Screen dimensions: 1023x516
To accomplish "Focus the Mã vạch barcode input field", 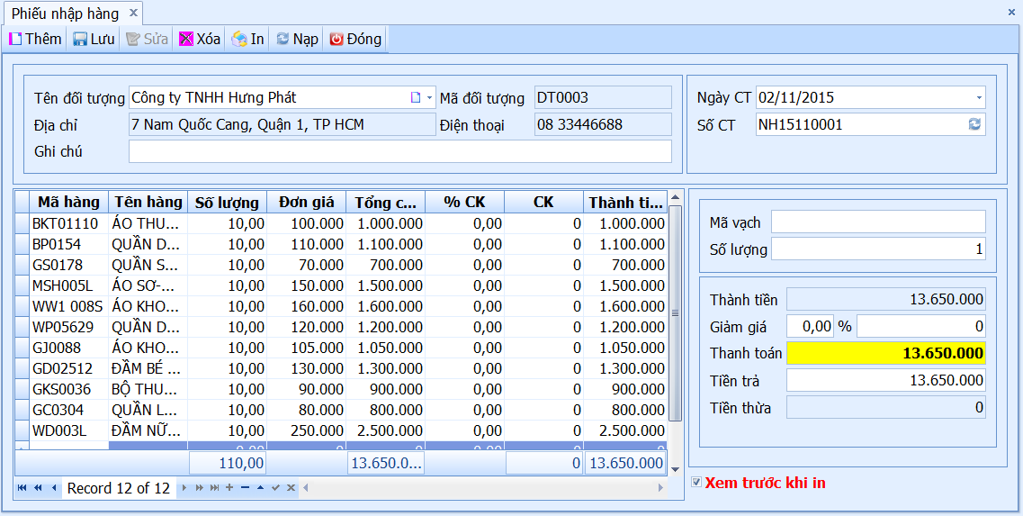I will tap(878, 222).
